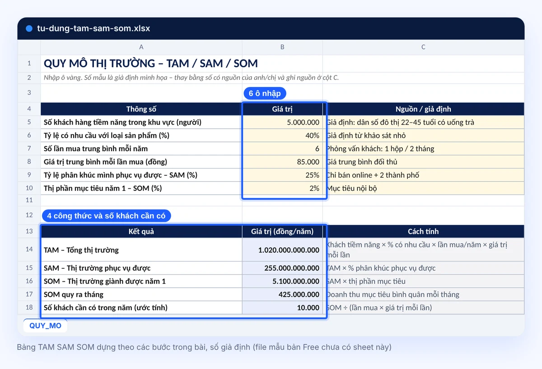Select row 14 header number
The width and height of the screenshot is (542, 369).
tap(29, 250)
